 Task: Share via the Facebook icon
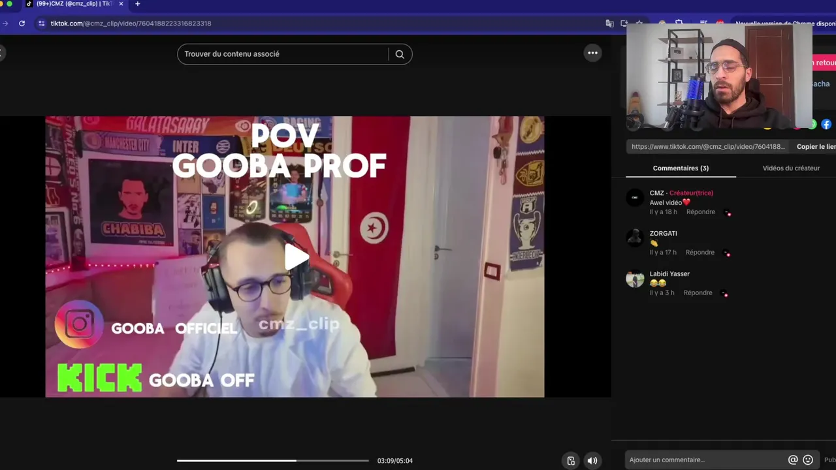[826, 124]
